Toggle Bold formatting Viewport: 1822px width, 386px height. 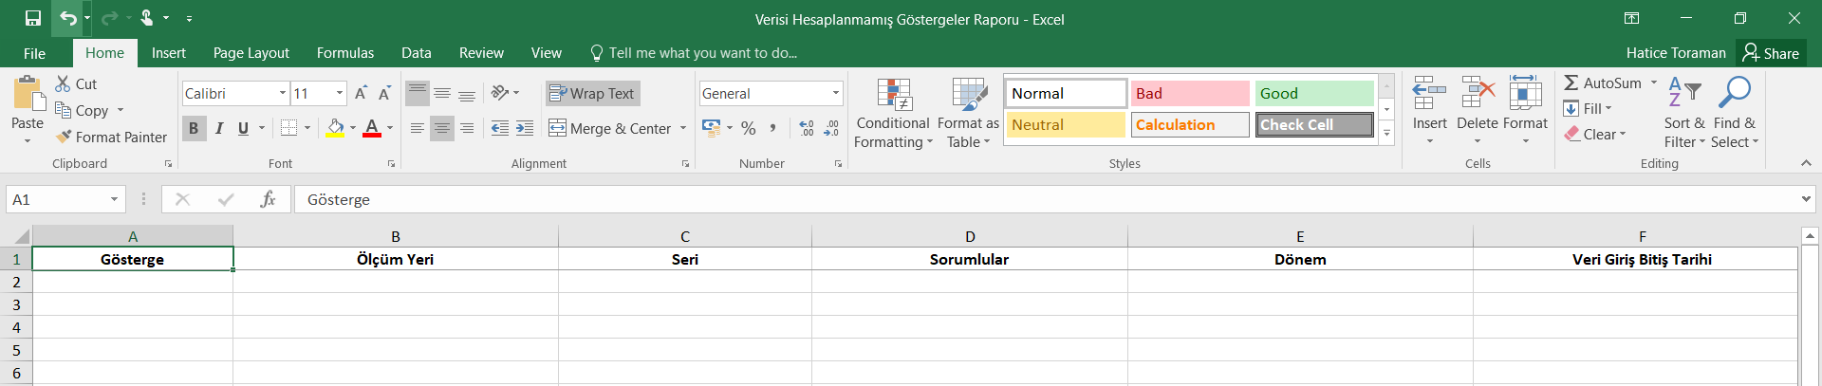(x=194, y=128)
